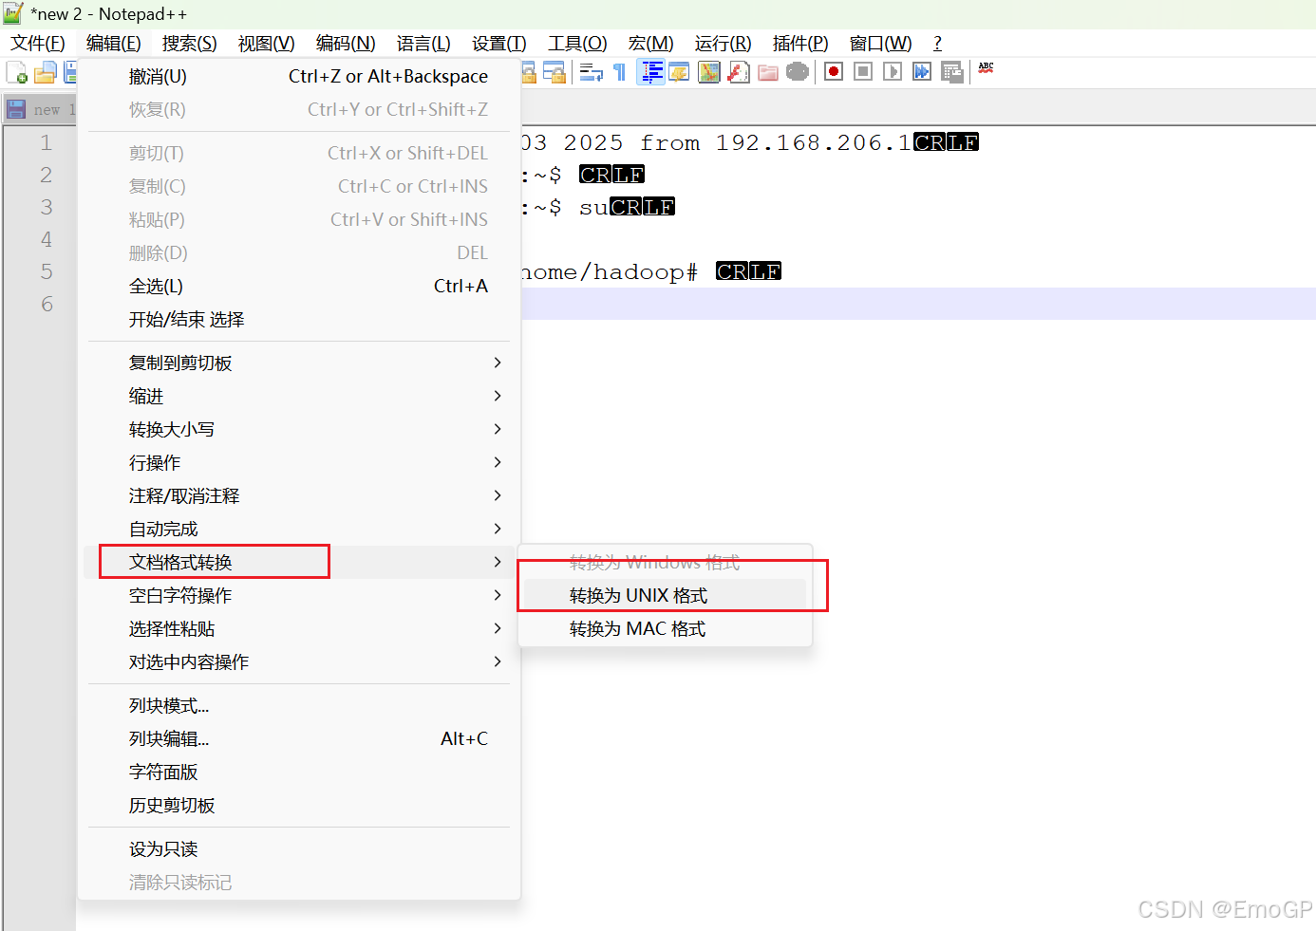The image size is (1316, 931).
Task: Create a new file with the toolbar icon
Action: 16,72
